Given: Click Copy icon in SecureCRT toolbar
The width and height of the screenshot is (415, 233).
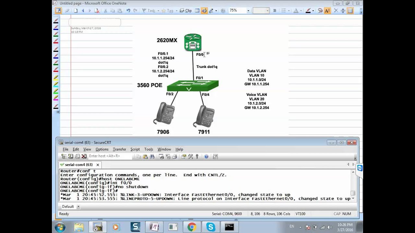Looking at the screenshot, I should 139,156.
